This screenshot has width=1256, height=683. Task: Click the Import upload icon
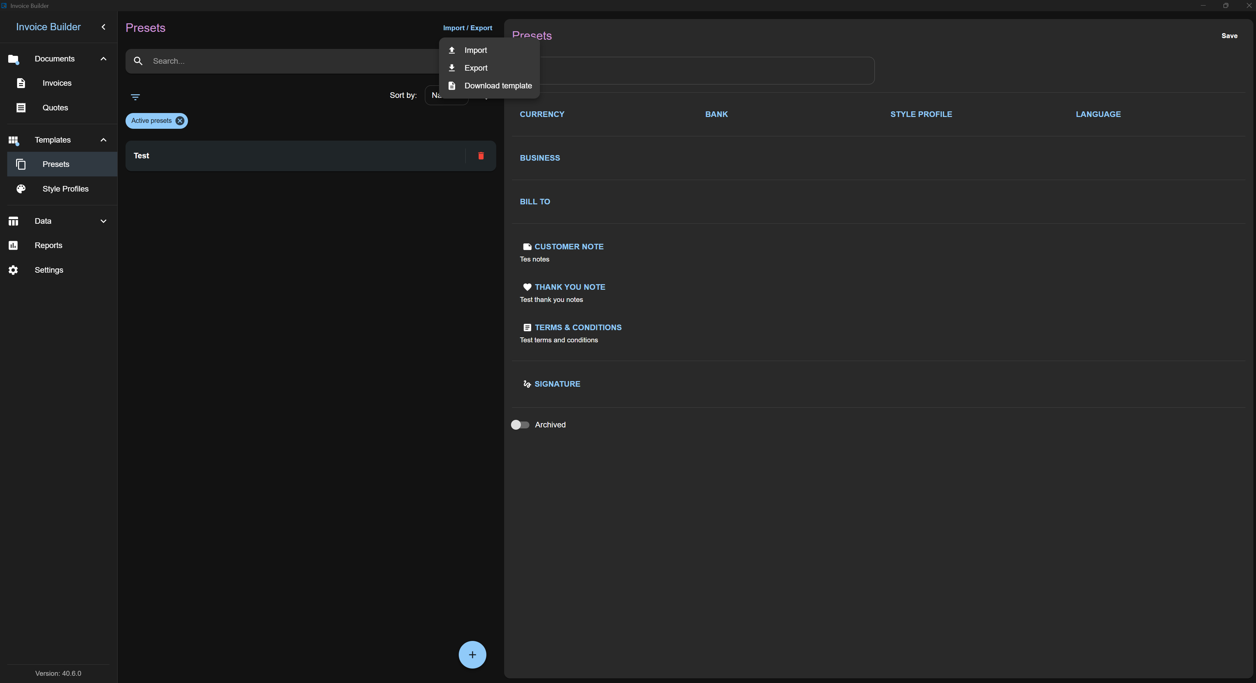click(452, 50)
